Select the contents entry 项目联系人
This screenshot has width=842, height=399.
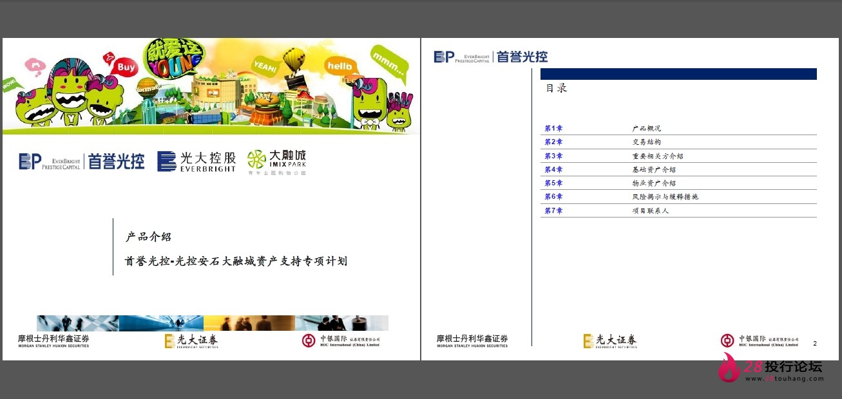(x=651, y=210)
